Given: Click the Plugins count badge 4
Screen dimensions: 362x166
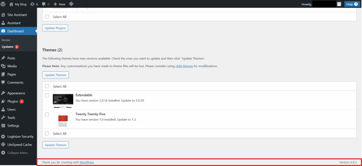Looking at the screenshot, I should [22, 101].
